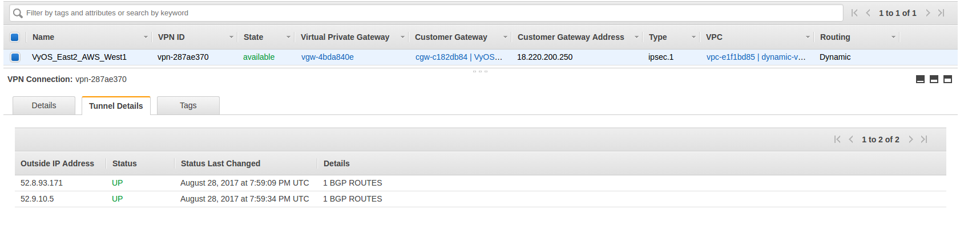
Task: Open the Routing column dropdown arrow
Action: (x=893, y=37)
